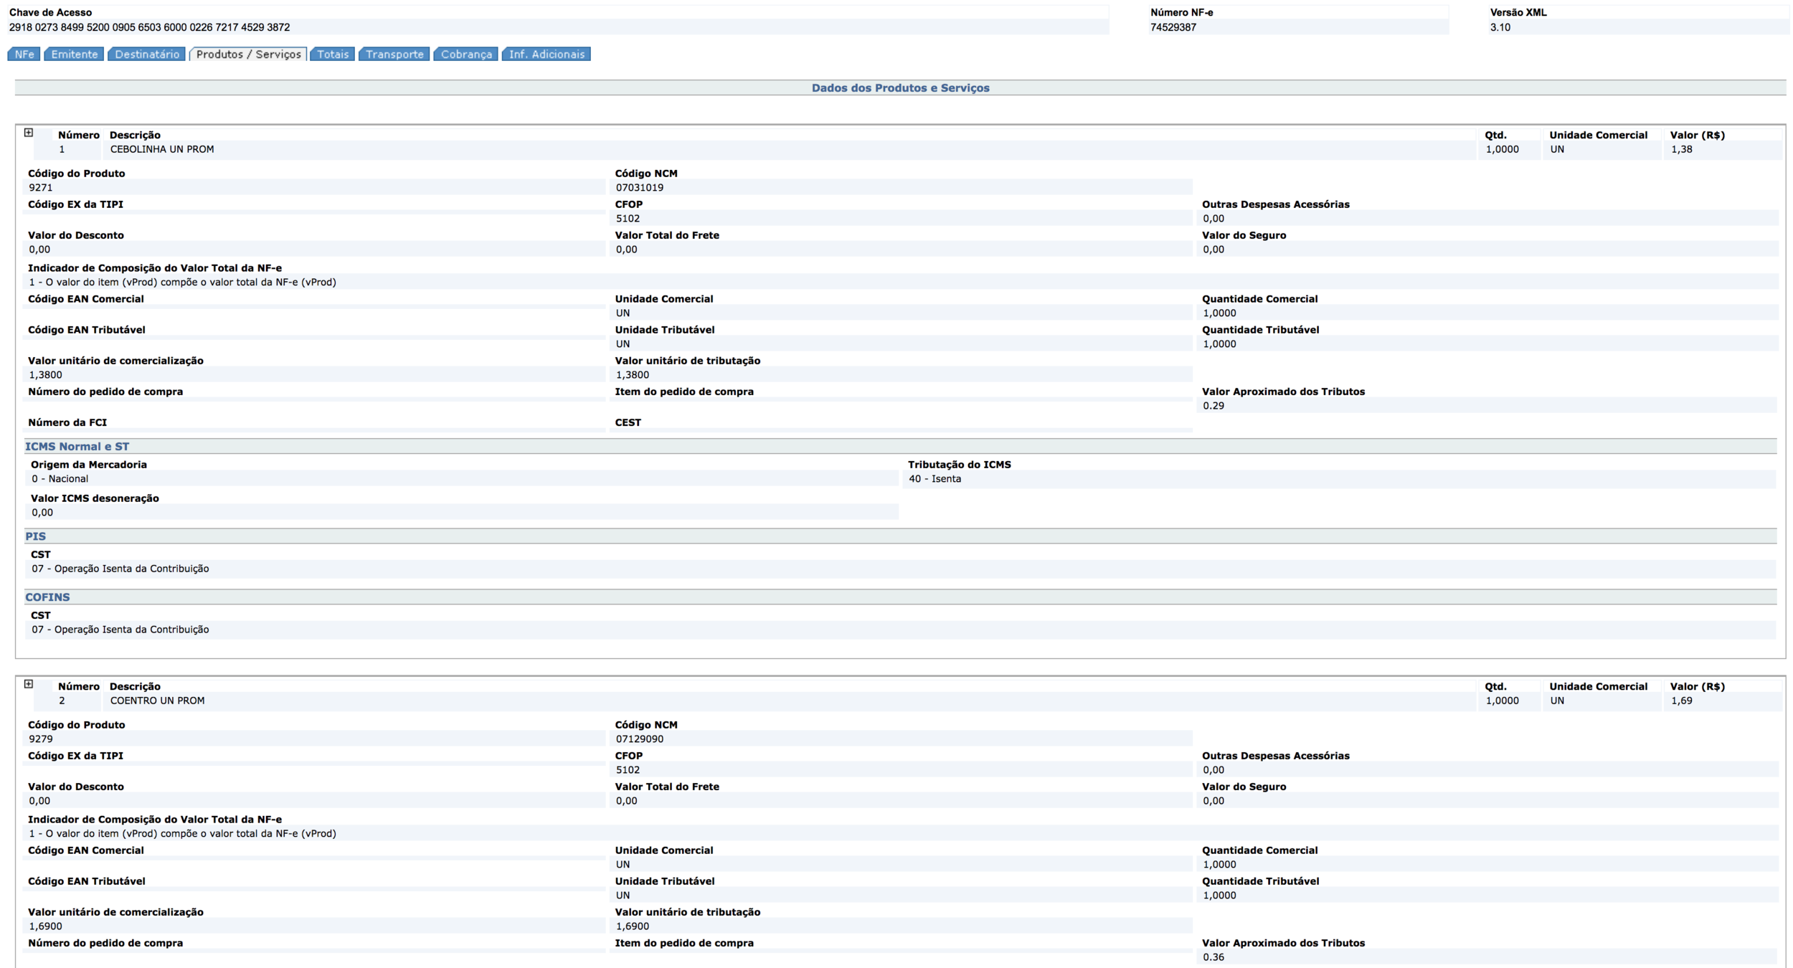Image resolution: width=1793 pixels, height=968 pixels.
Task: Collapse item 2 COENTRO details
Action: (29, 684)
